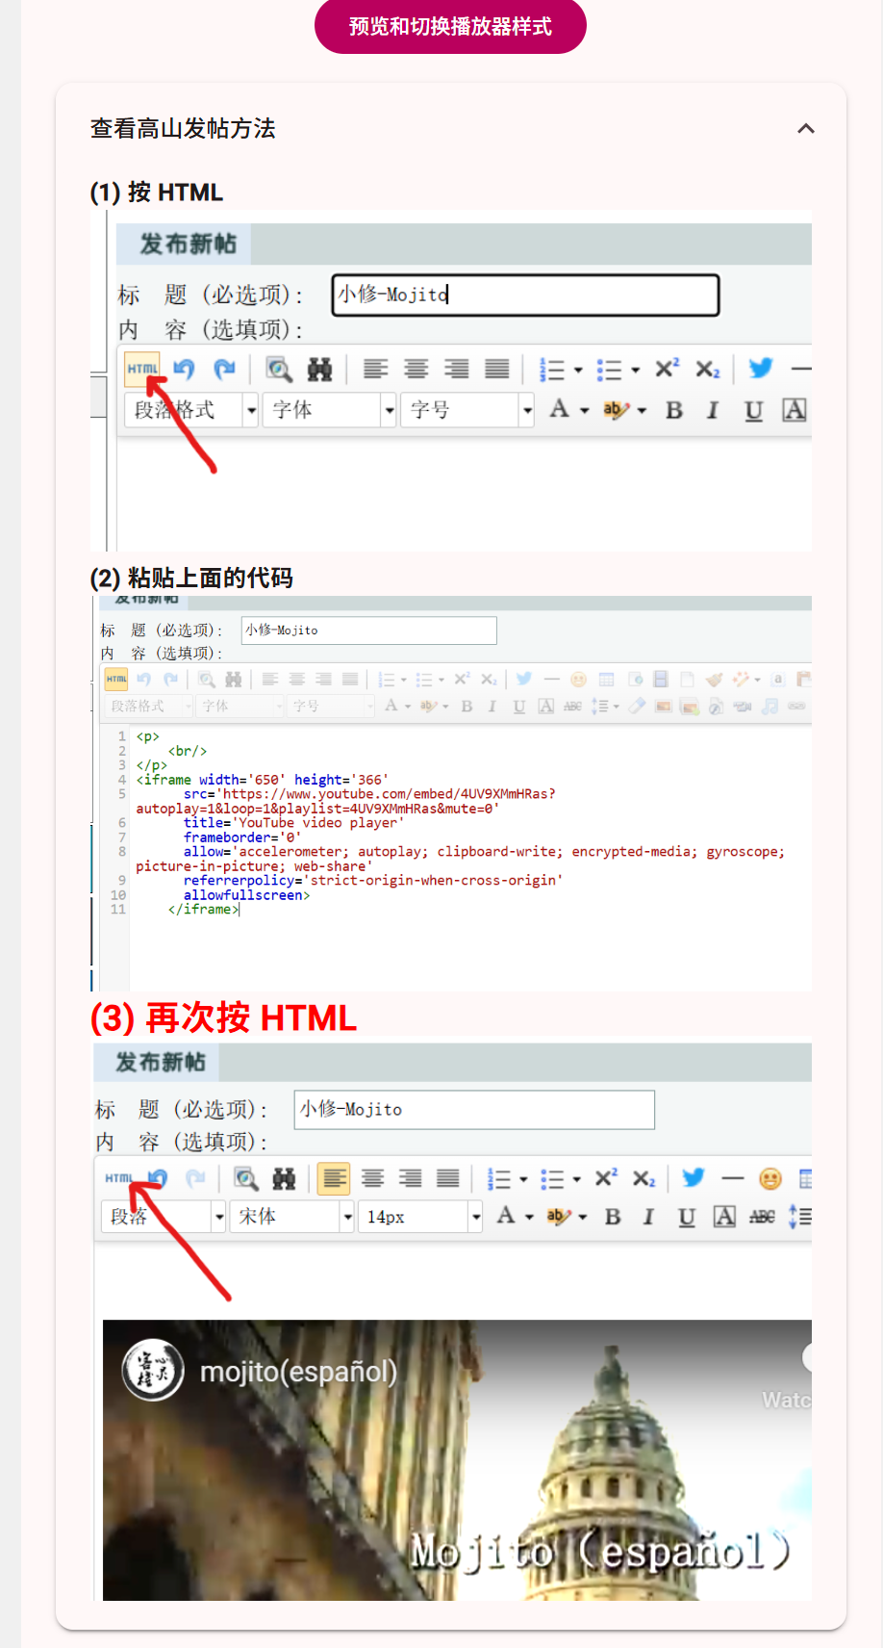The image size is (883, 1648).
Task: Click the undo arrow in step 1 toolbar
Action: click(184, 369)
